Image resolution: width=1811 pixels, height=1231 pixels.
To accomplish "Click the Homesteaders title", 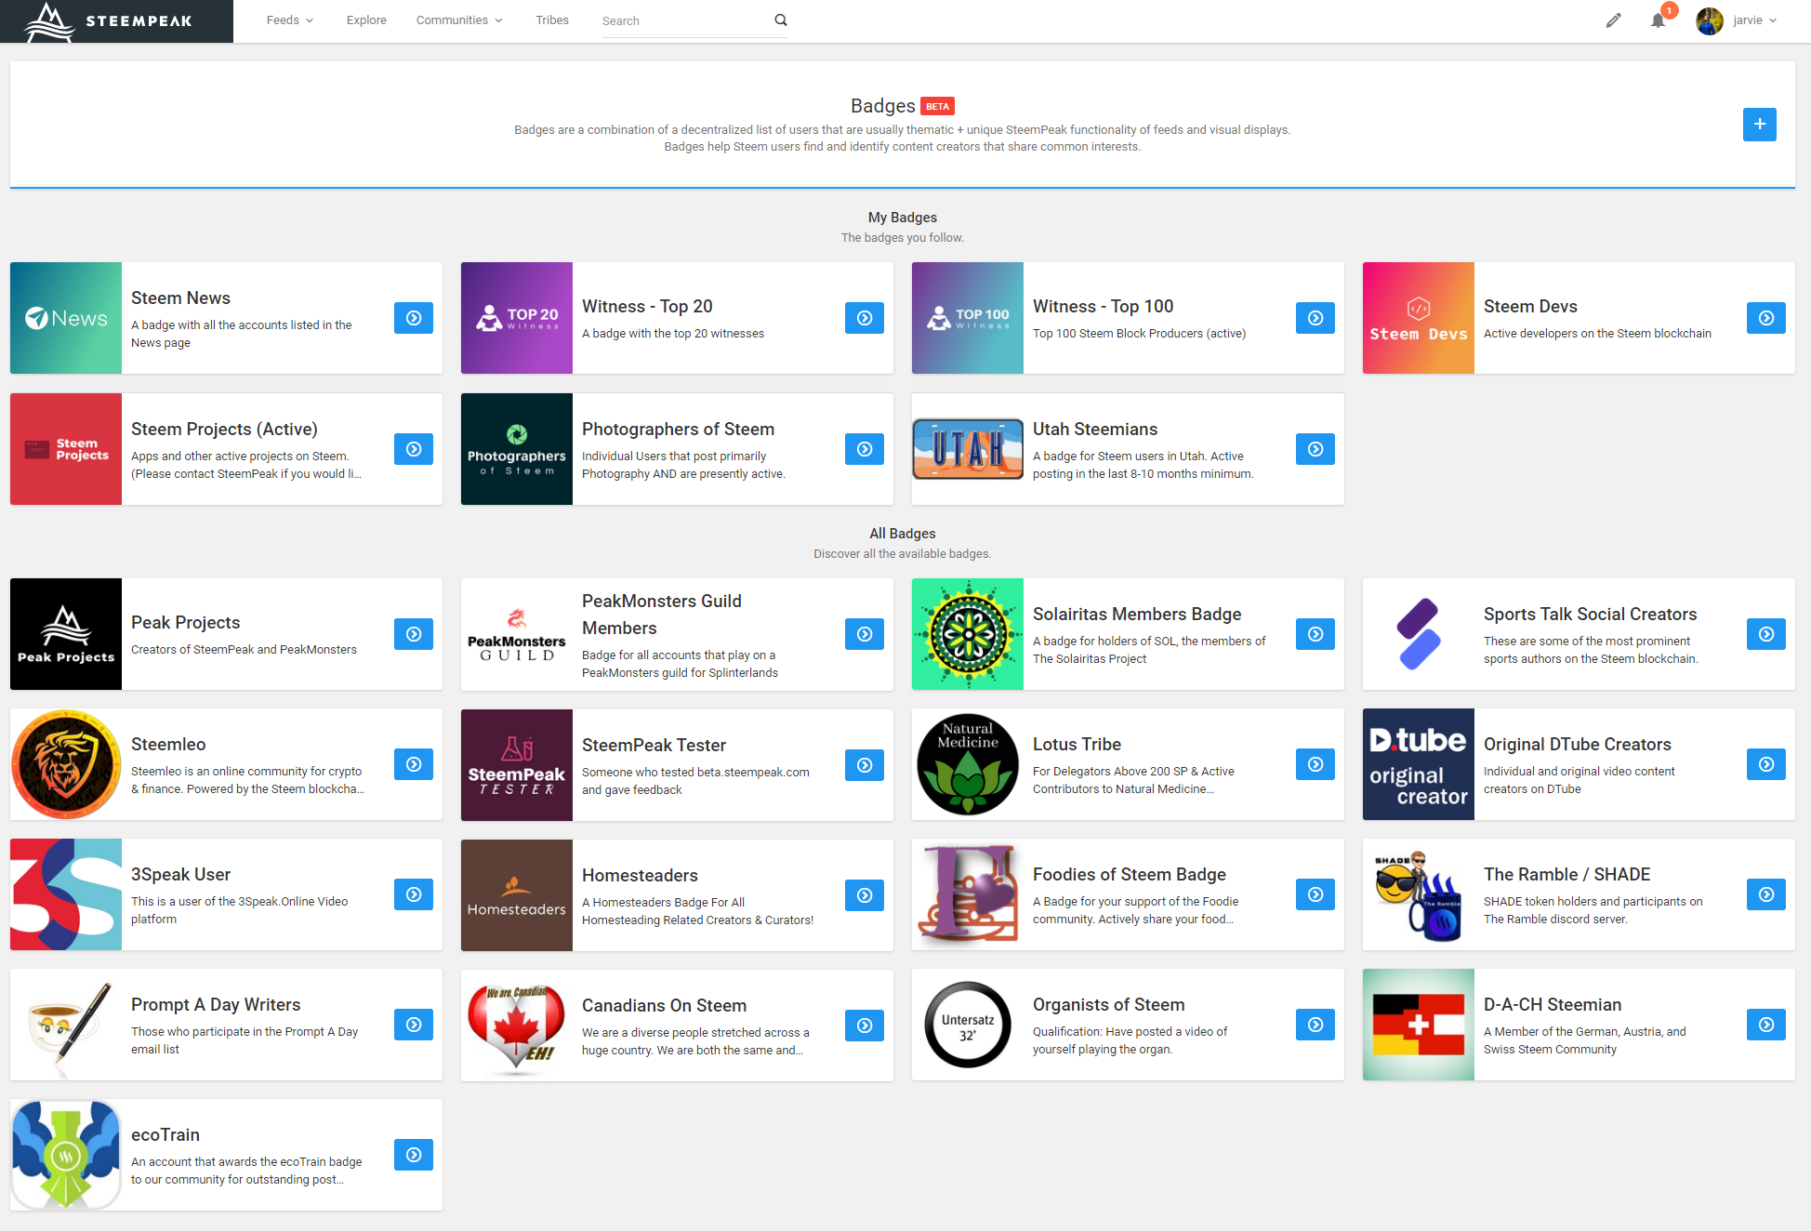I will [x=640, y=875].
